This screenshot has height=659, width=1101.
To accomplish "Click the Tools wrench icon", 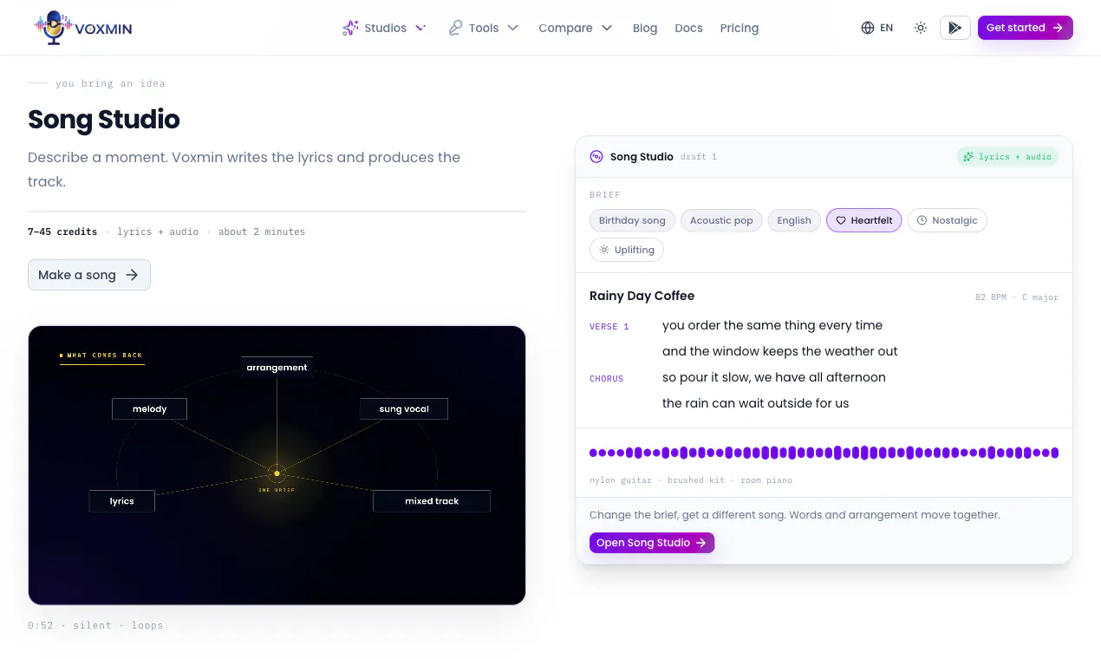I will pos(455,28).
